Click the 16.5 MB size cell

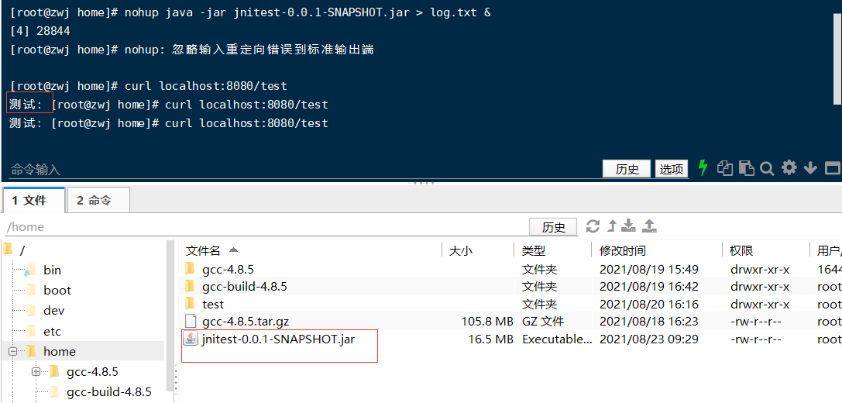click(490, 339)
